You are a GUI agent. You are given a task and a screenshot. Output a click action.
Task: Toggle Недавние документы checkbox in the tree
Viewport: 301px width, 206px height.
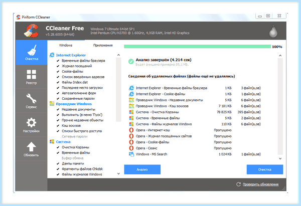[x=58, y=109]
